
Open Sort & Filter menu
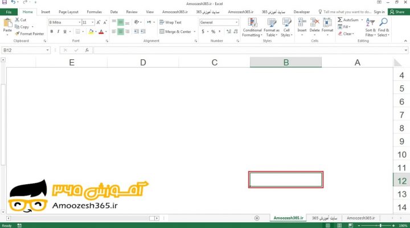tap(370, 27)
